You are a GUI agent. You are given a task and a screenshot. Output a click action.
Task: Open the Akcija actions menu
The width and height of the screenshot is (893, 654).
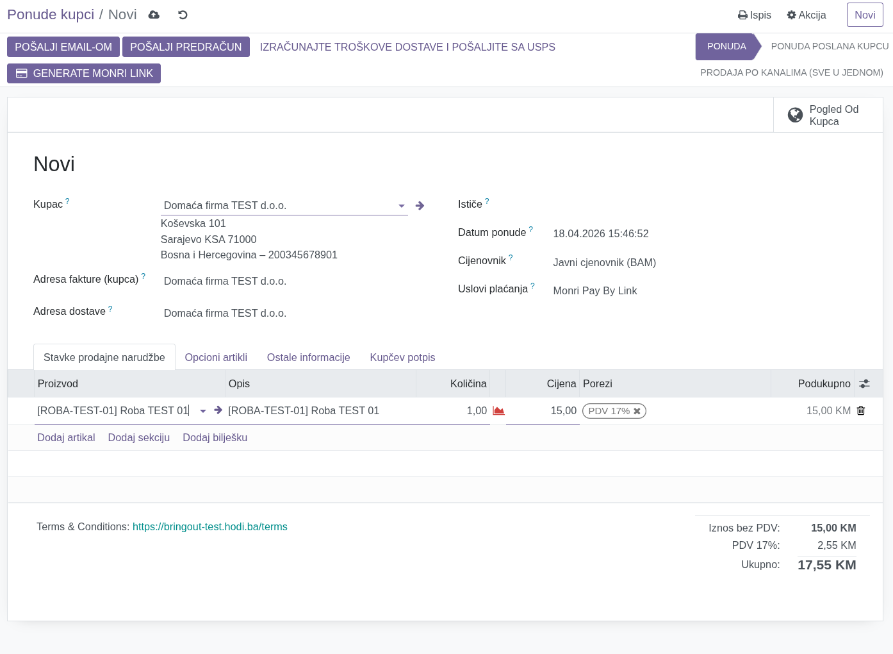tap(807, 15)
